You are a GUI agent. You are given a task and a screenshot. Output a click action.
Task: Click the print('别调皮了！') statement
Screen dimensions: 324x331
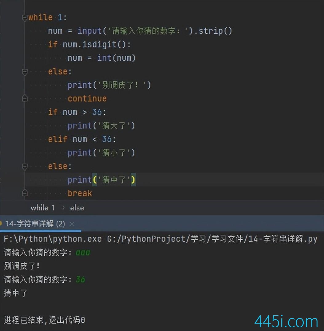109,85
